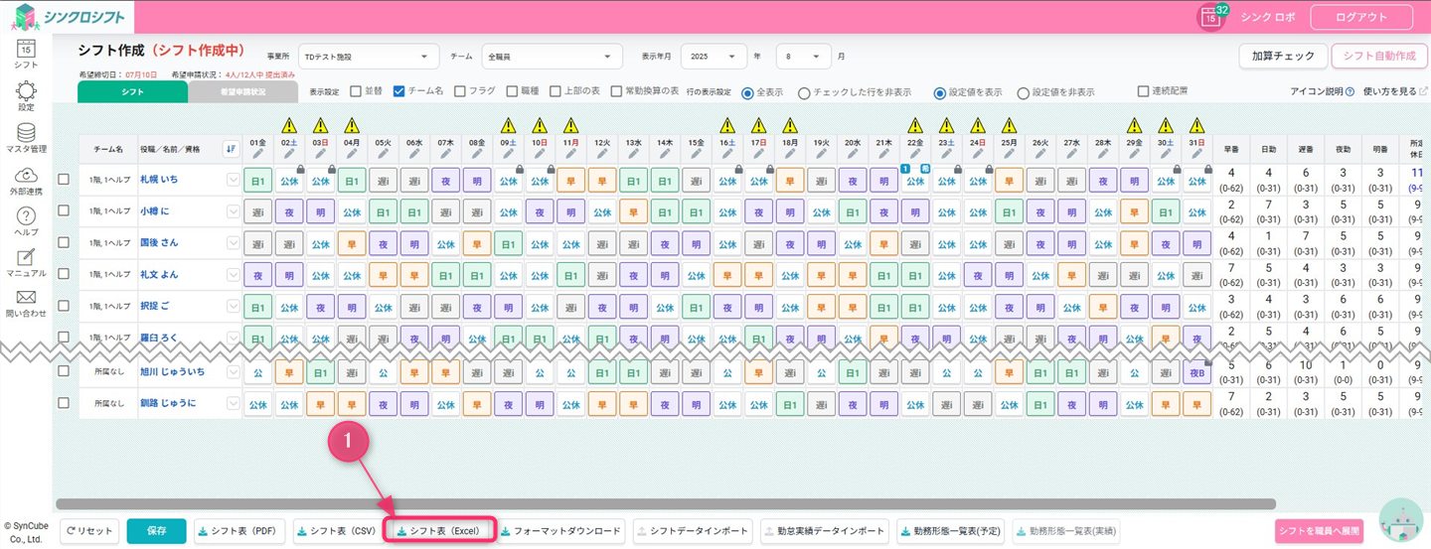Expand the dropdown arrow beside 礼文 よん

tap(234, 274)
